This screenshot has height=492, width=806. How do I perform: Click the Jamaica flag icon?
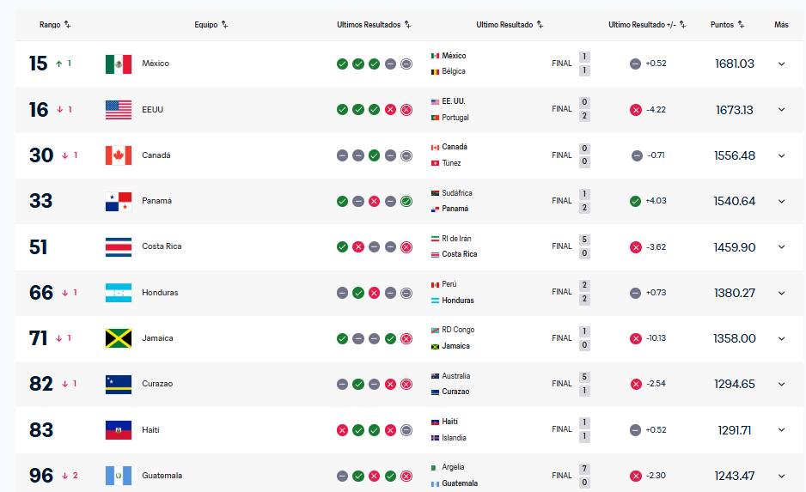pos(118,338)
